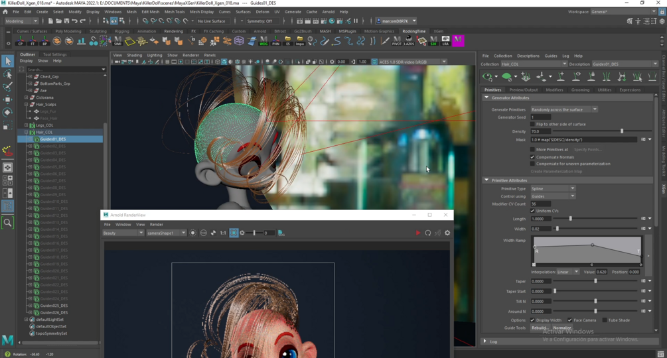Screen dimensions: 667x358
Task: Toggle XGen preview eye icon
Action: click(488, 77)
